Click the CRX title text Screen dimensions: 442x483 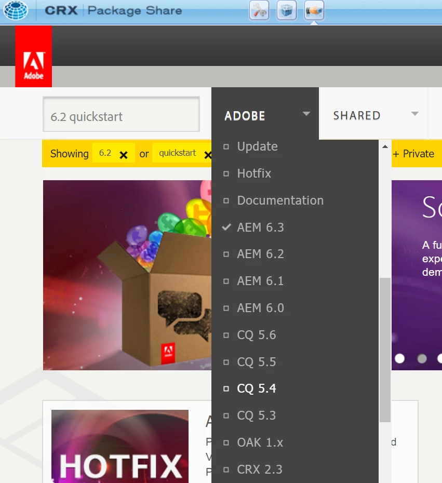pyautogui.click(x=61, y=10)
